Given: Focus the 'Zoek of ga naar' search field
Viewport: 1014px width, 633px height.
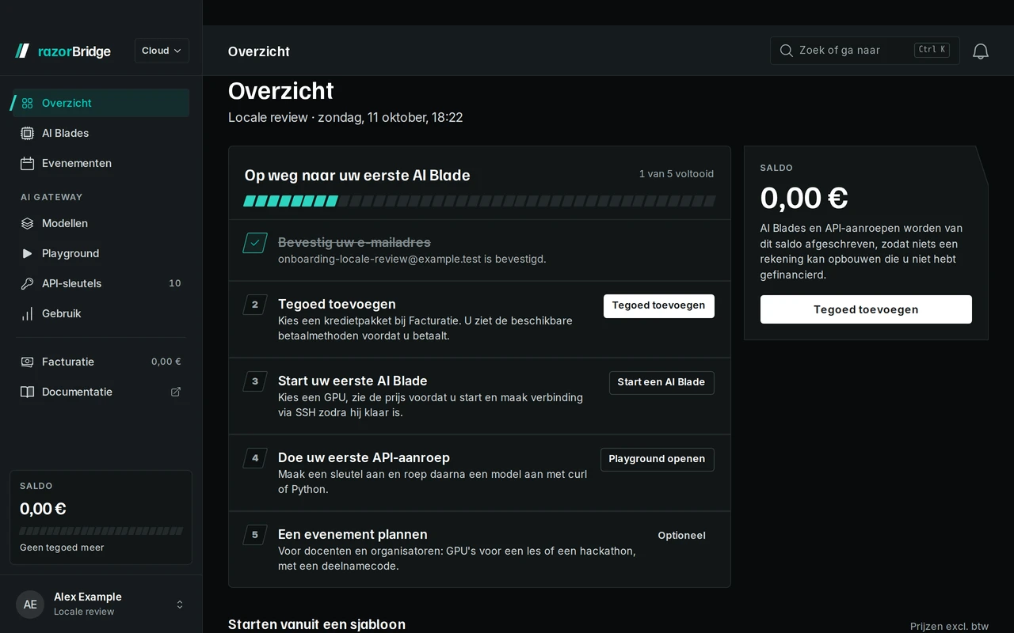Looking at the screenshot, I should 865,51.
